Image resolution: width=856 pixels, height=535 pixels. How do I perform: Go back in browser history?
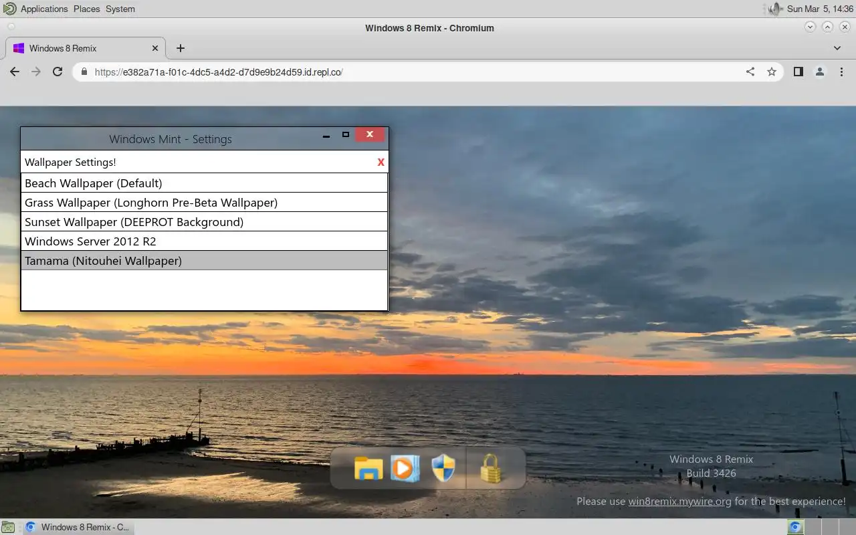[15, 72]
